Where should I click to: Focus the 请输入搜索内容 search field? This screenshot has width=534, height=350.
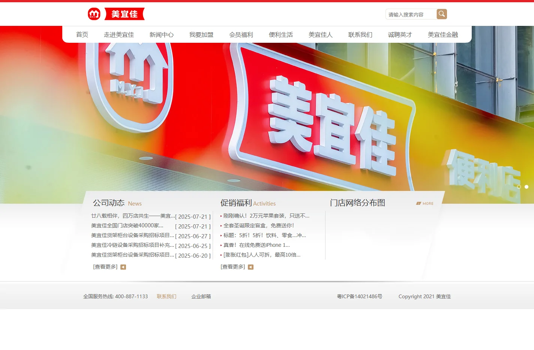pyautogui.click(x=411, y=14)
